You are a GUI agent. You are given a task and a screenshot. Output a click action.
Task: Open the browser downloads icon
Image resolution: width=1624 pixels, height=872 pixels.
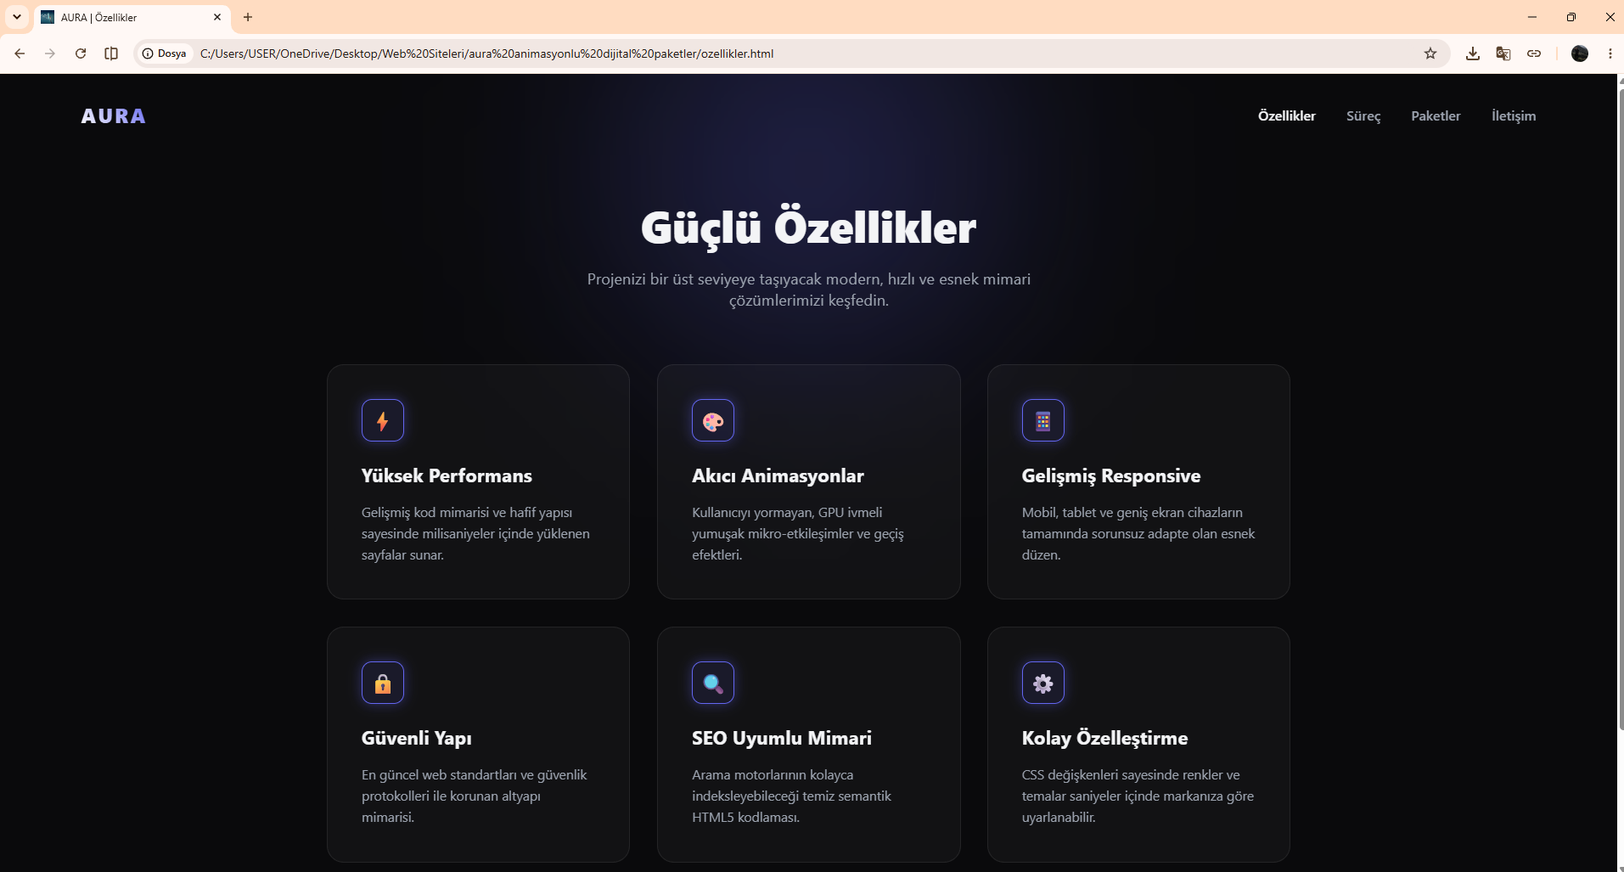point(1473,53)
